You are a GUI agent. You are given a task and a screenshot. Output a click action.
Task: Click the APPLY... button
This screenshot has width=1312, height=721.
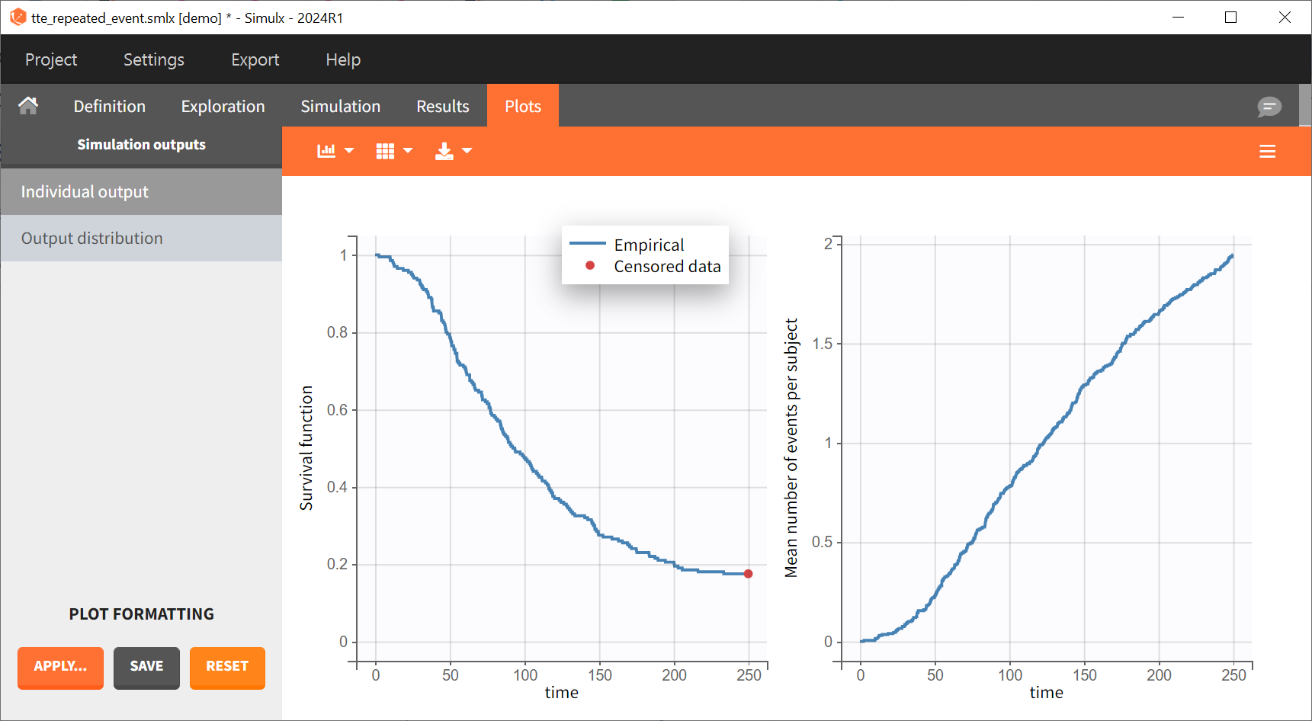[x=60, y=667]
